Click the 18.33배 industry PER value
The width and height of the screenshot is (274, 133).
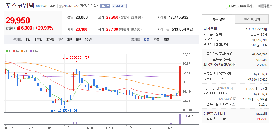[x=261, y=114]
